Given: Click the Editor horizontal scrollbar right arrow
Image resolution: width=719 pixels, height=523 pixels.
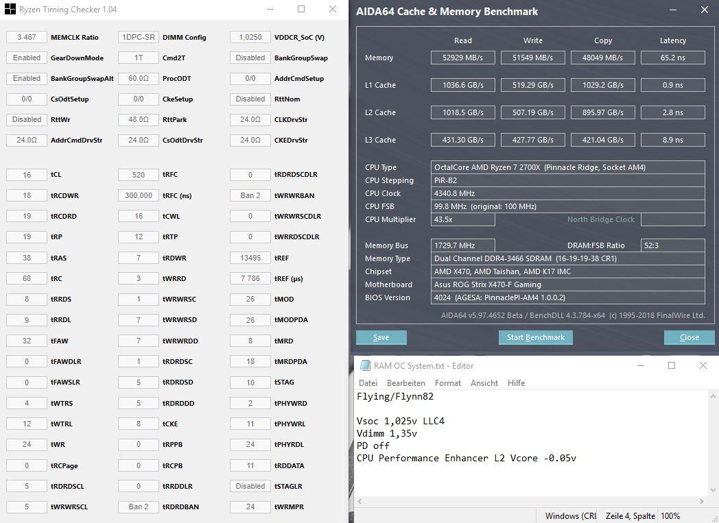Looking at the screenshot, I should [702, 502].
